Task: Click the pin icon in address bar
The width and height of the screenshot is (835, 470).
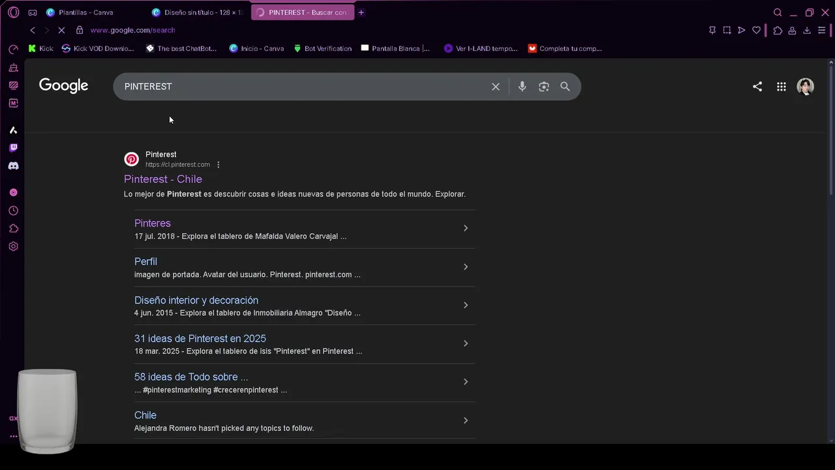Action: (712, 30)
